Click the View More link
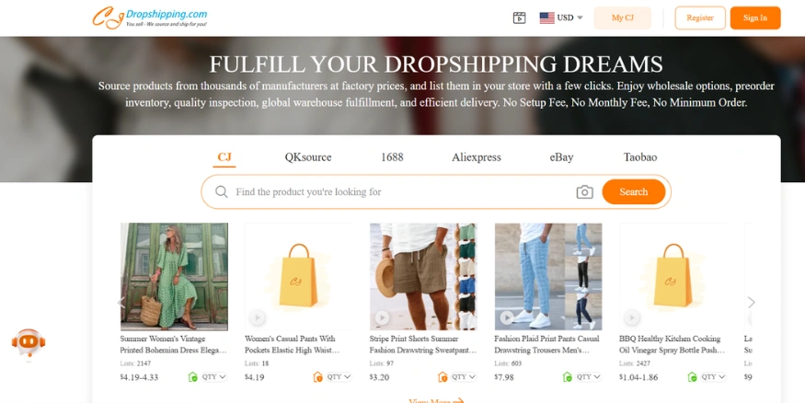The image size is (805, 403). click(x=436, y=400)
